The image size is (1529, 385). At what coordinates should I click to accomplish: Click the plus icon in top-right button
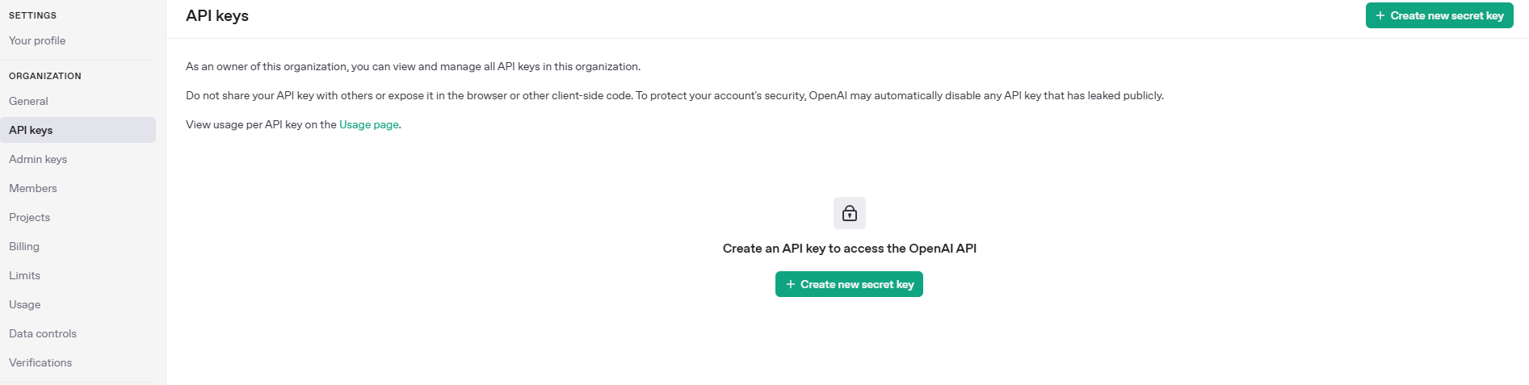click(1380, 15)
